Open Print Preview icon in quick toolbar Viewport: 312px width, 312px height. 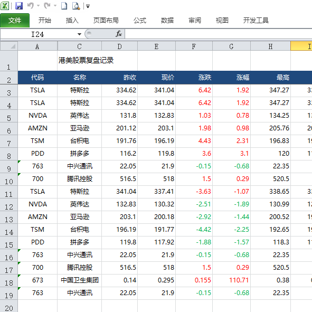click(x=76, y=6)
